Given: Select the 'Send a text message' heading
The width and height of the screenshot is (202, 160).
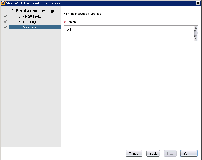Looking at the screenshot, I should pos(35,11).
